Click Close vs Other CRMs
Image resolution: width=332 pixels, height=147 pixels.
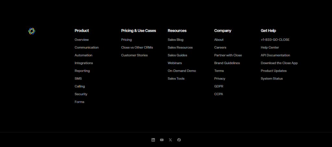(137, 47)
